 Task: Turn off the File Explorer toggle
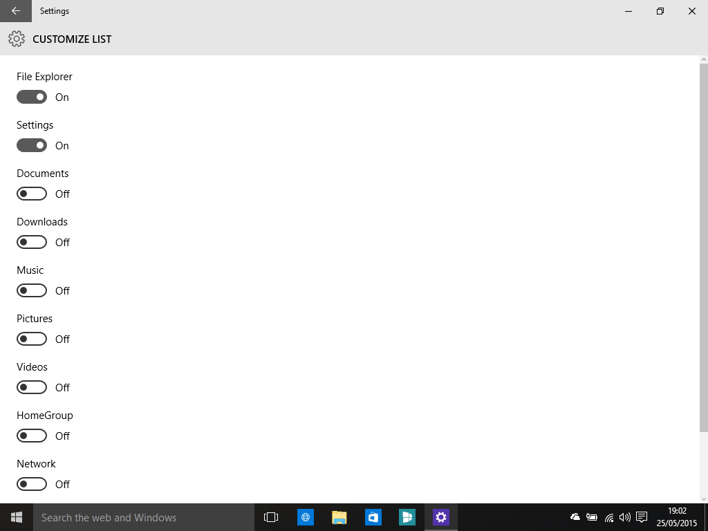(x=32, y=97)
